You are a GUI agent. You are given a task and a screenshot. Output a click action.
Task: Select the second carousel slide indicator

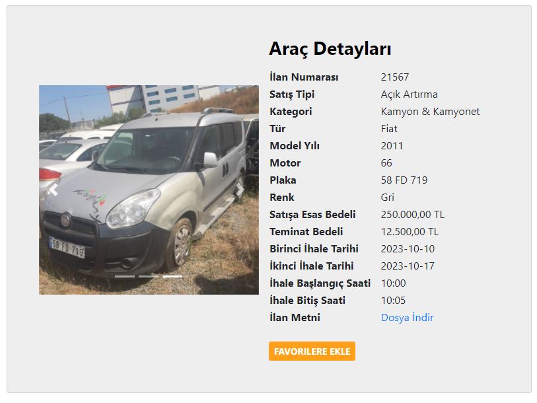(149, 276)
